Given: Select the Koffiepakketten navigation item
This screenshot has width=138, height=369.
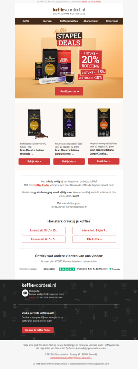Looking at the screenshot, I should (x=69, y=21).
